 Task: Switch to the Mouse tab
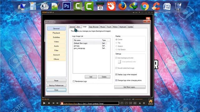102,27
